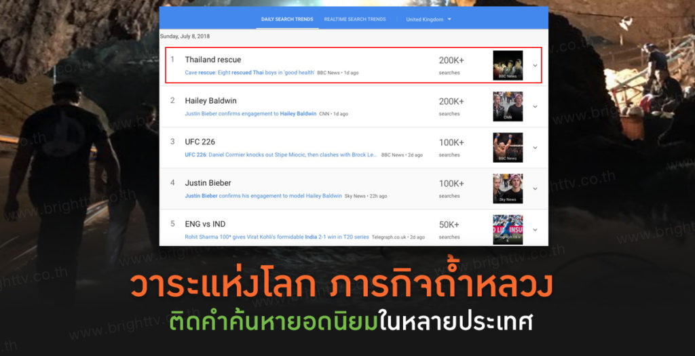Select the Justin Bieber trend title

pos(208,183)
